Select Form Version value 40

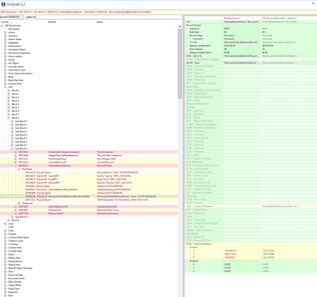225,49
